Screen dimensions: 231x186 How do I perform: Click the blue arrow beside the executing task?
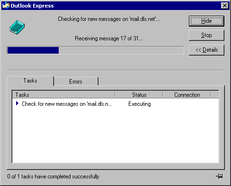pos(18,103)
